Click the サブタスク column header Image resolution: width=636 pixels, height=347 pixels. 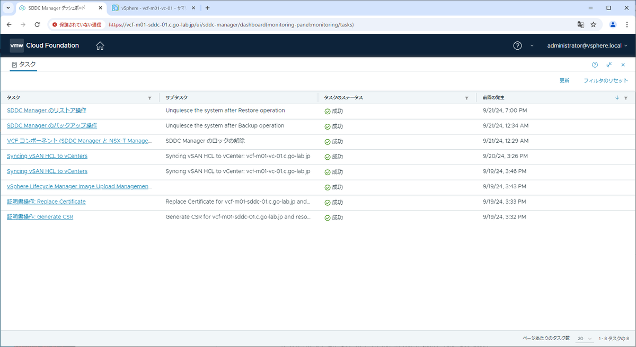[176, 98]
